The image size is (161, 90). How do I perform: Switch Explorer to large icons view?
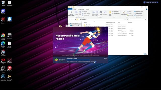coord(146,54)
